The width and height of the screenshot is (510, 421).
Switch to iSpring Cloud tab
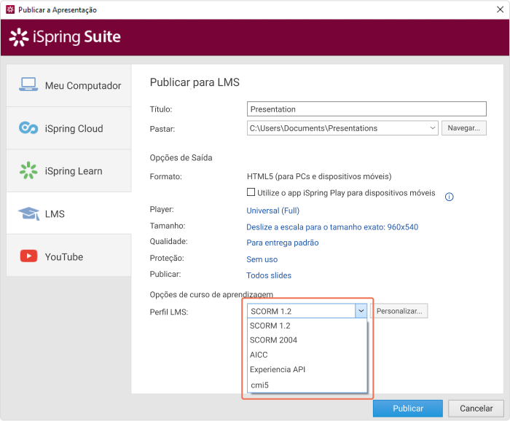[69, 128]
